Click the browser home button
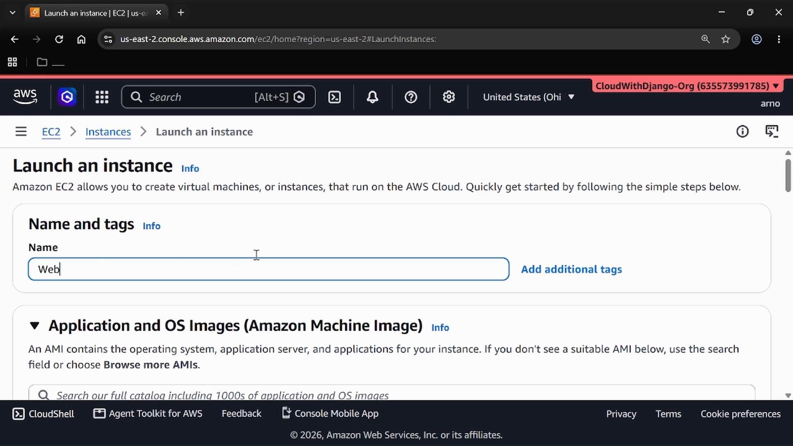The height and width of the screenshot is (446, 793). click(81, 39)
